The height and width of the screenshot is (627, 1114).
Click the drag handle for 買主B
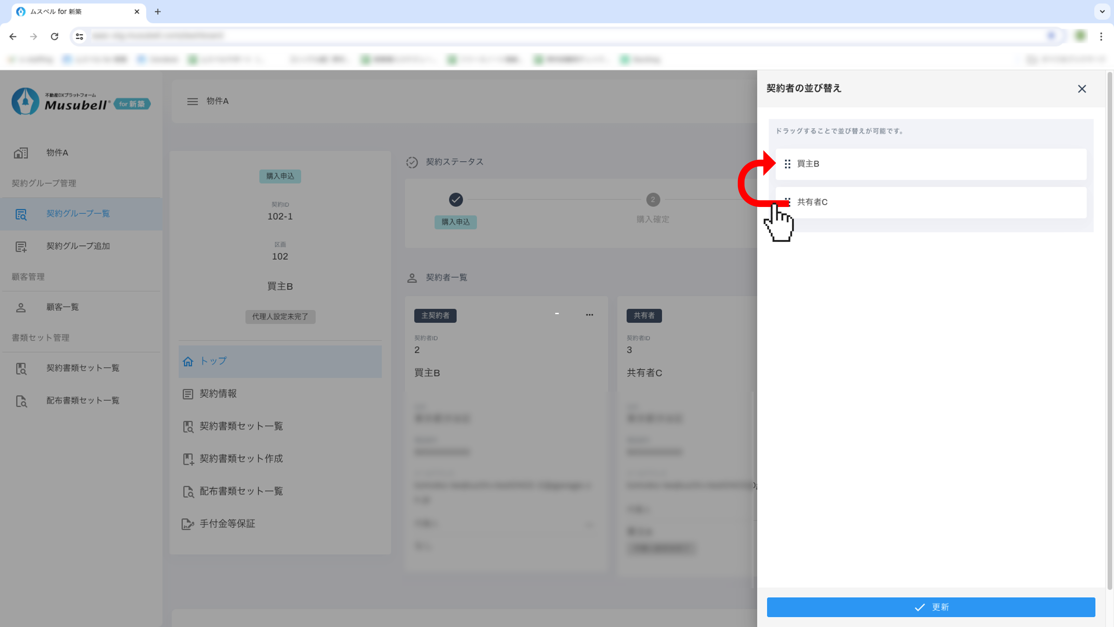pyautogui.click(x=787, y=164)
